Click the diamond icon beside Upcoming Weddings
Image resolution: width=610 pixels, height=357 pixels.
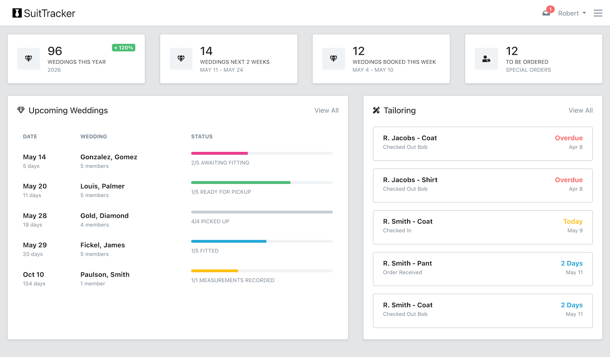coord(21,110)
